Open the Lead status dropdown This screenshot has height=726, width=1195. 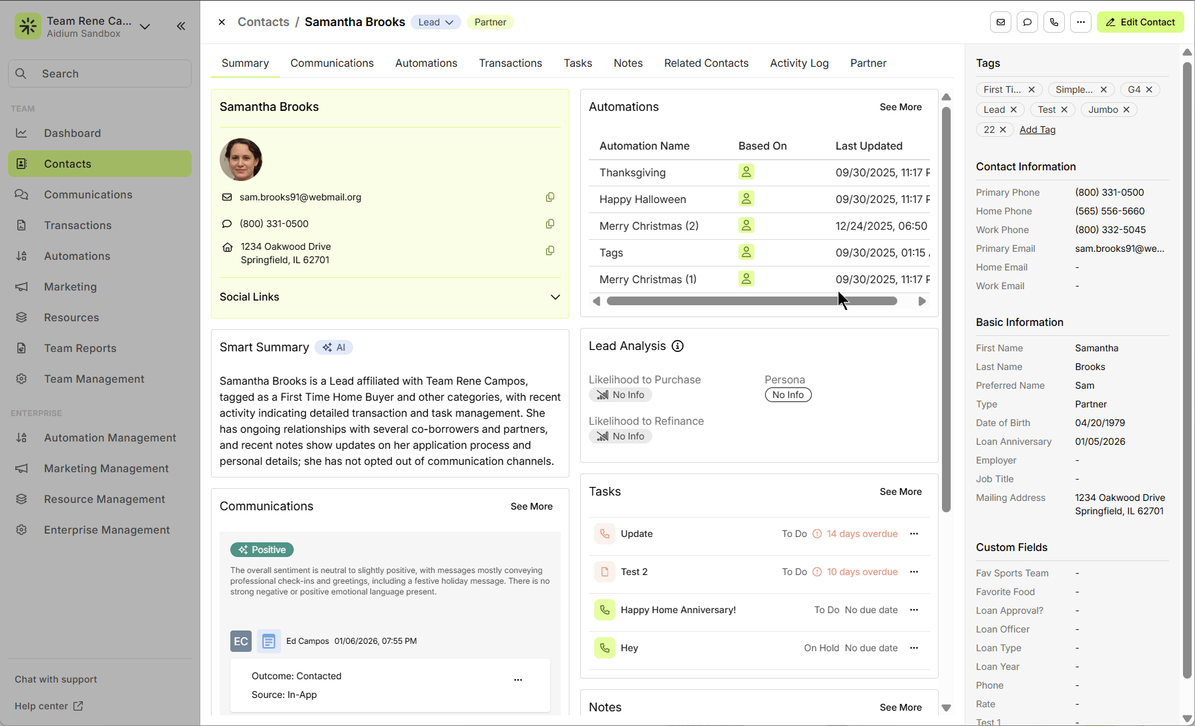[x=436, y=22]
